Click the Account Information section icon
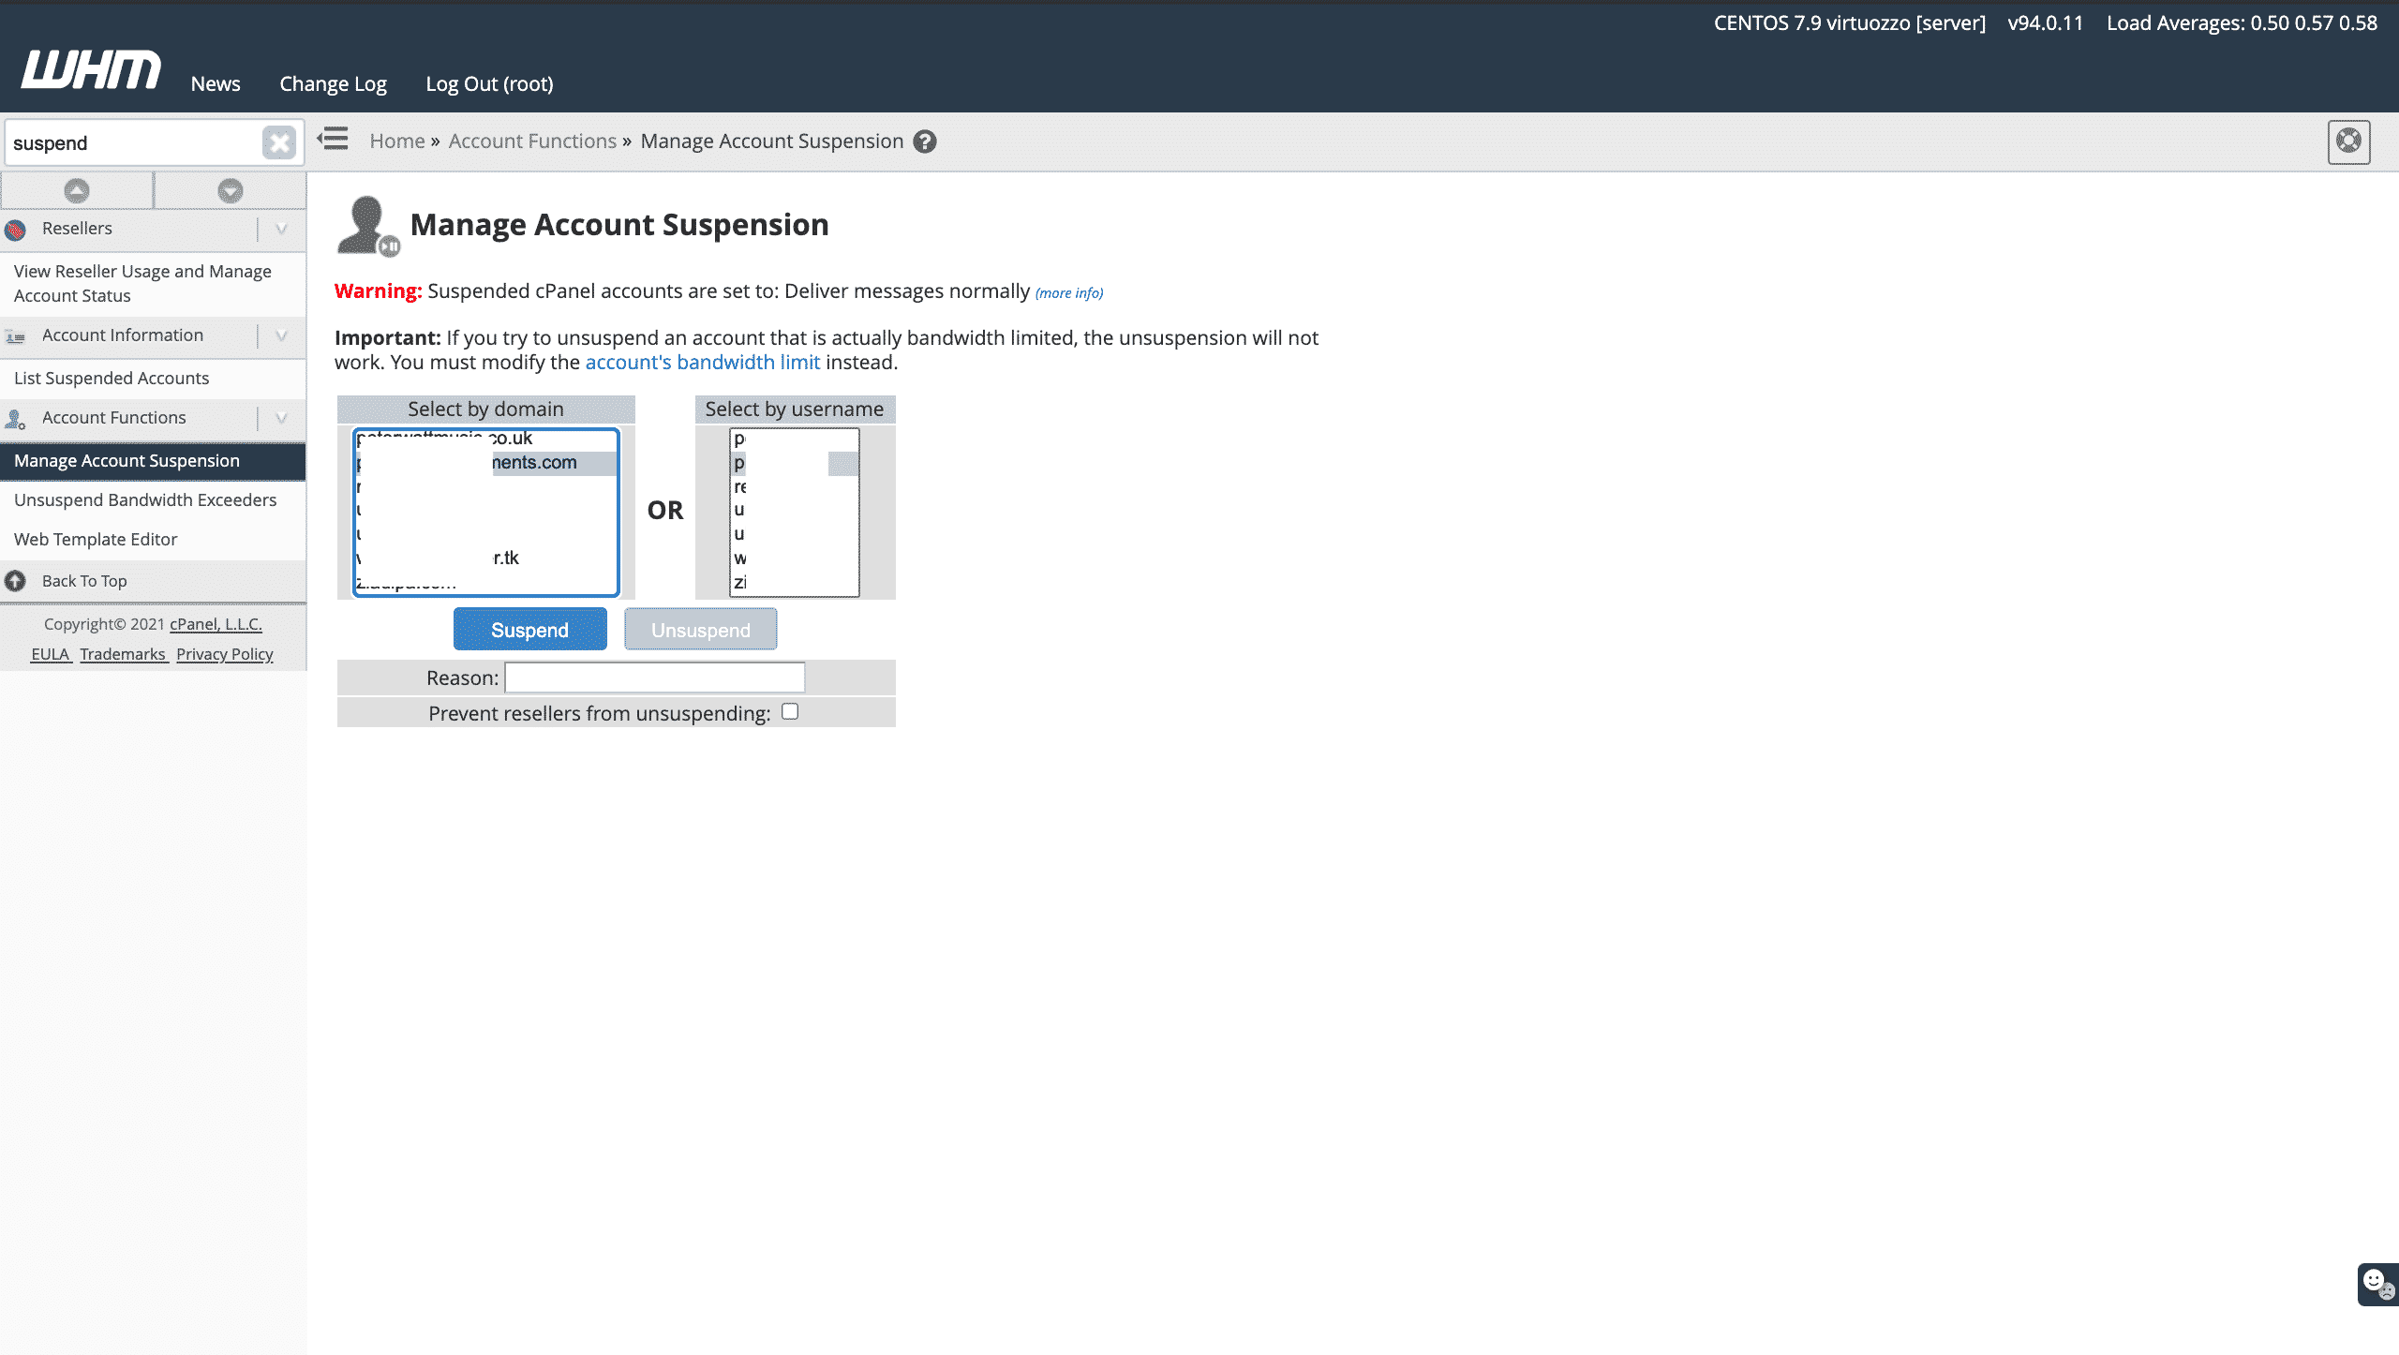Viewport: 2399px width, 1355px height. (x=15, y=336)
